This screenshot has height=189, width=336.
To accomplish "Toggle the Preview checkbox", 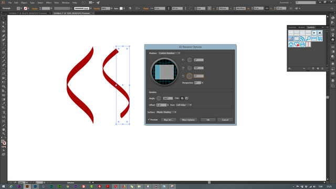I will pyautogui.click(x=149, y=120).
